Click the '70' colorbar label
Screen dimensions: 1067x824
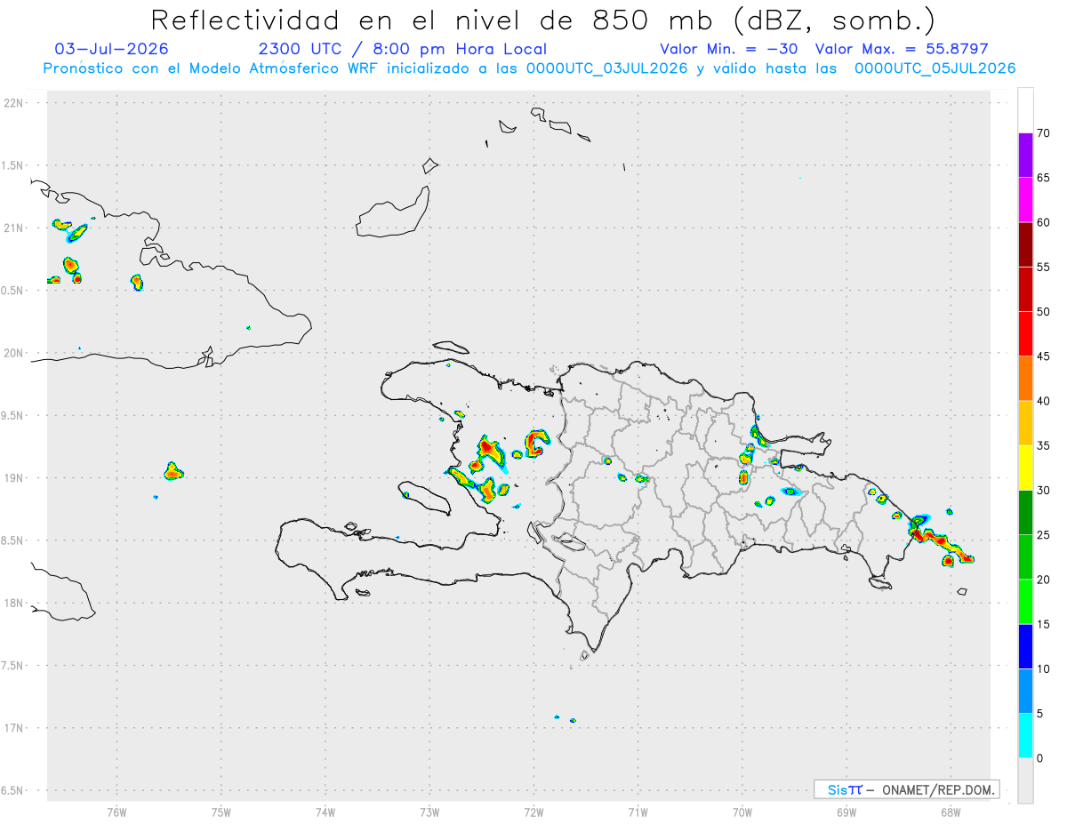[x=1043, y=133]
